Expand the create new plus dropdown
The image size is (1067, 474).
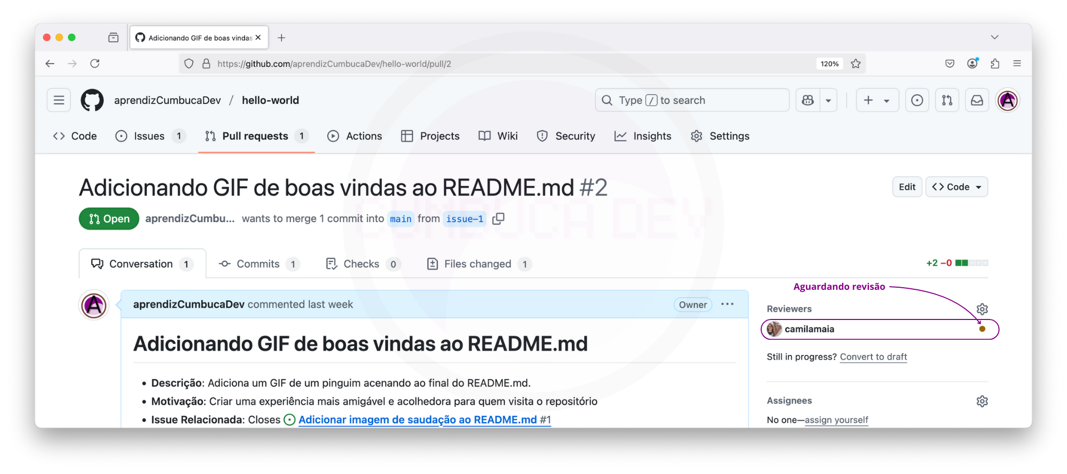click(877, 100)
